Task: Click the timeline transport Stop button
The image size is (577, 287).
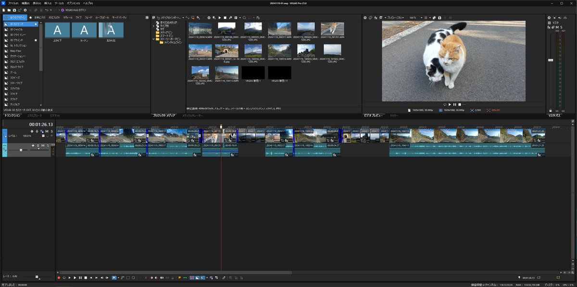Action: [86, 277]
